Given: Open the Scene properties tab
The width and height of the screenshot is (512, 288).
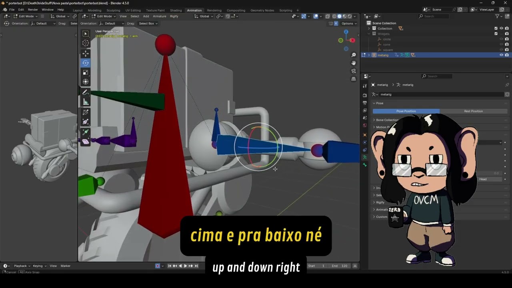Looking at the screenshot, I should point(364,118).
